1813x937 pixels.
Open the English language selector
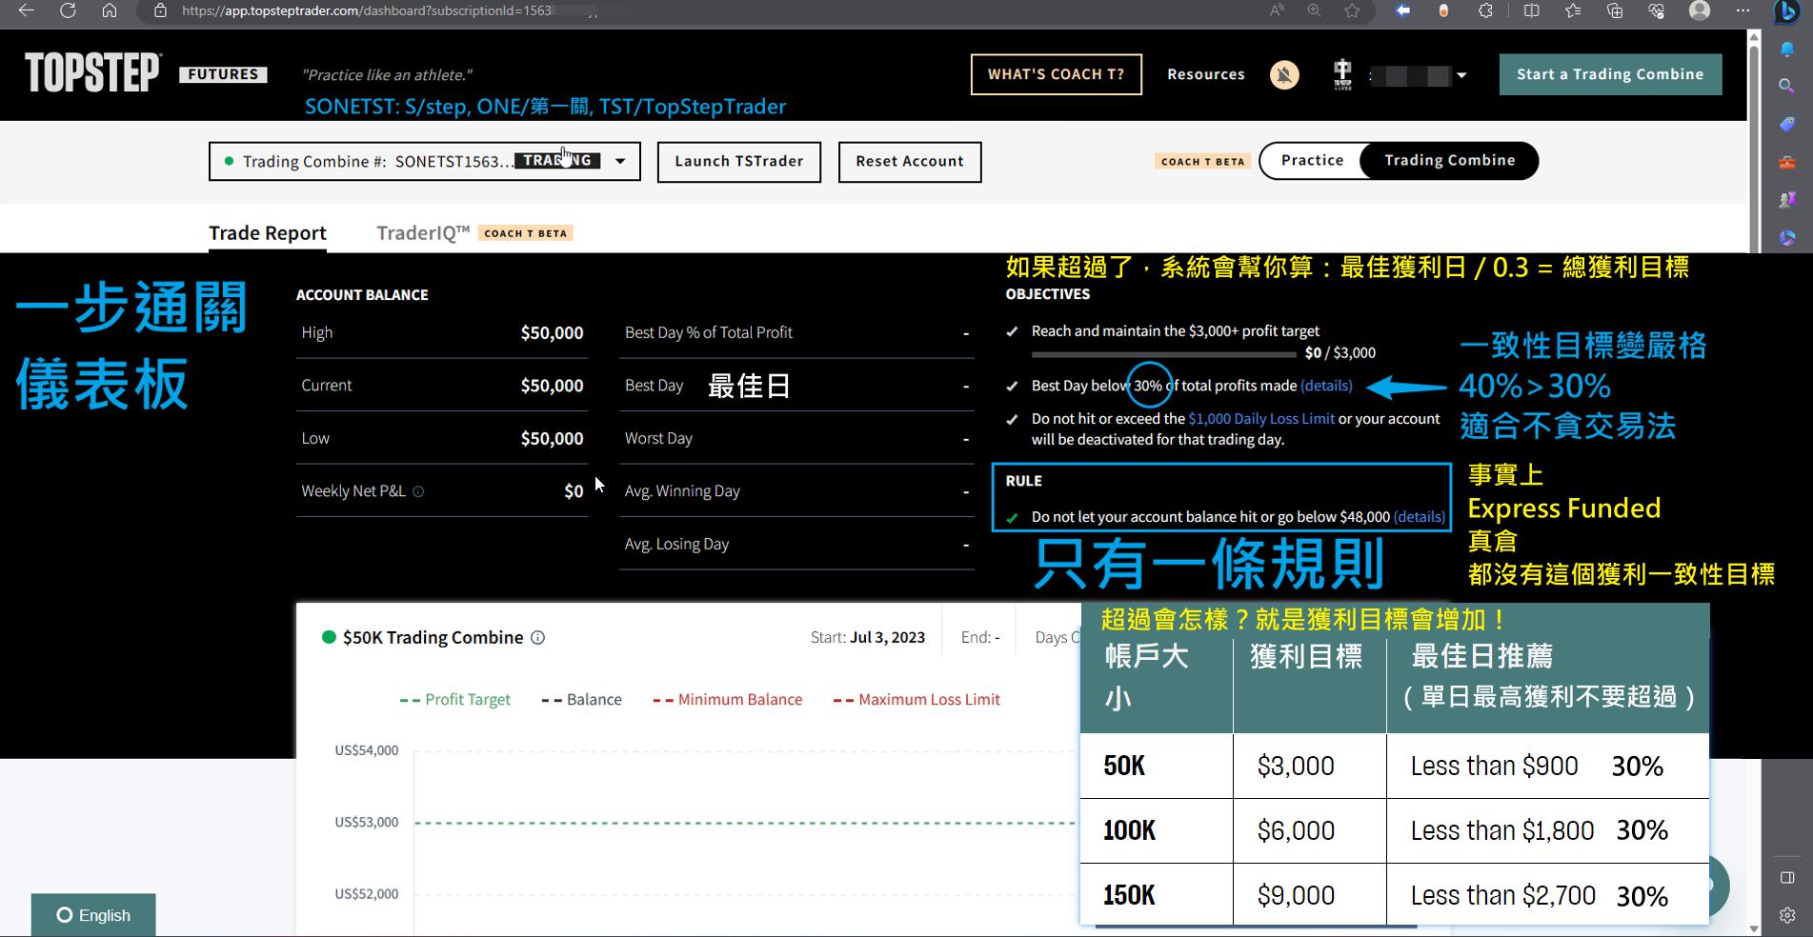click(x=93, y=915)
